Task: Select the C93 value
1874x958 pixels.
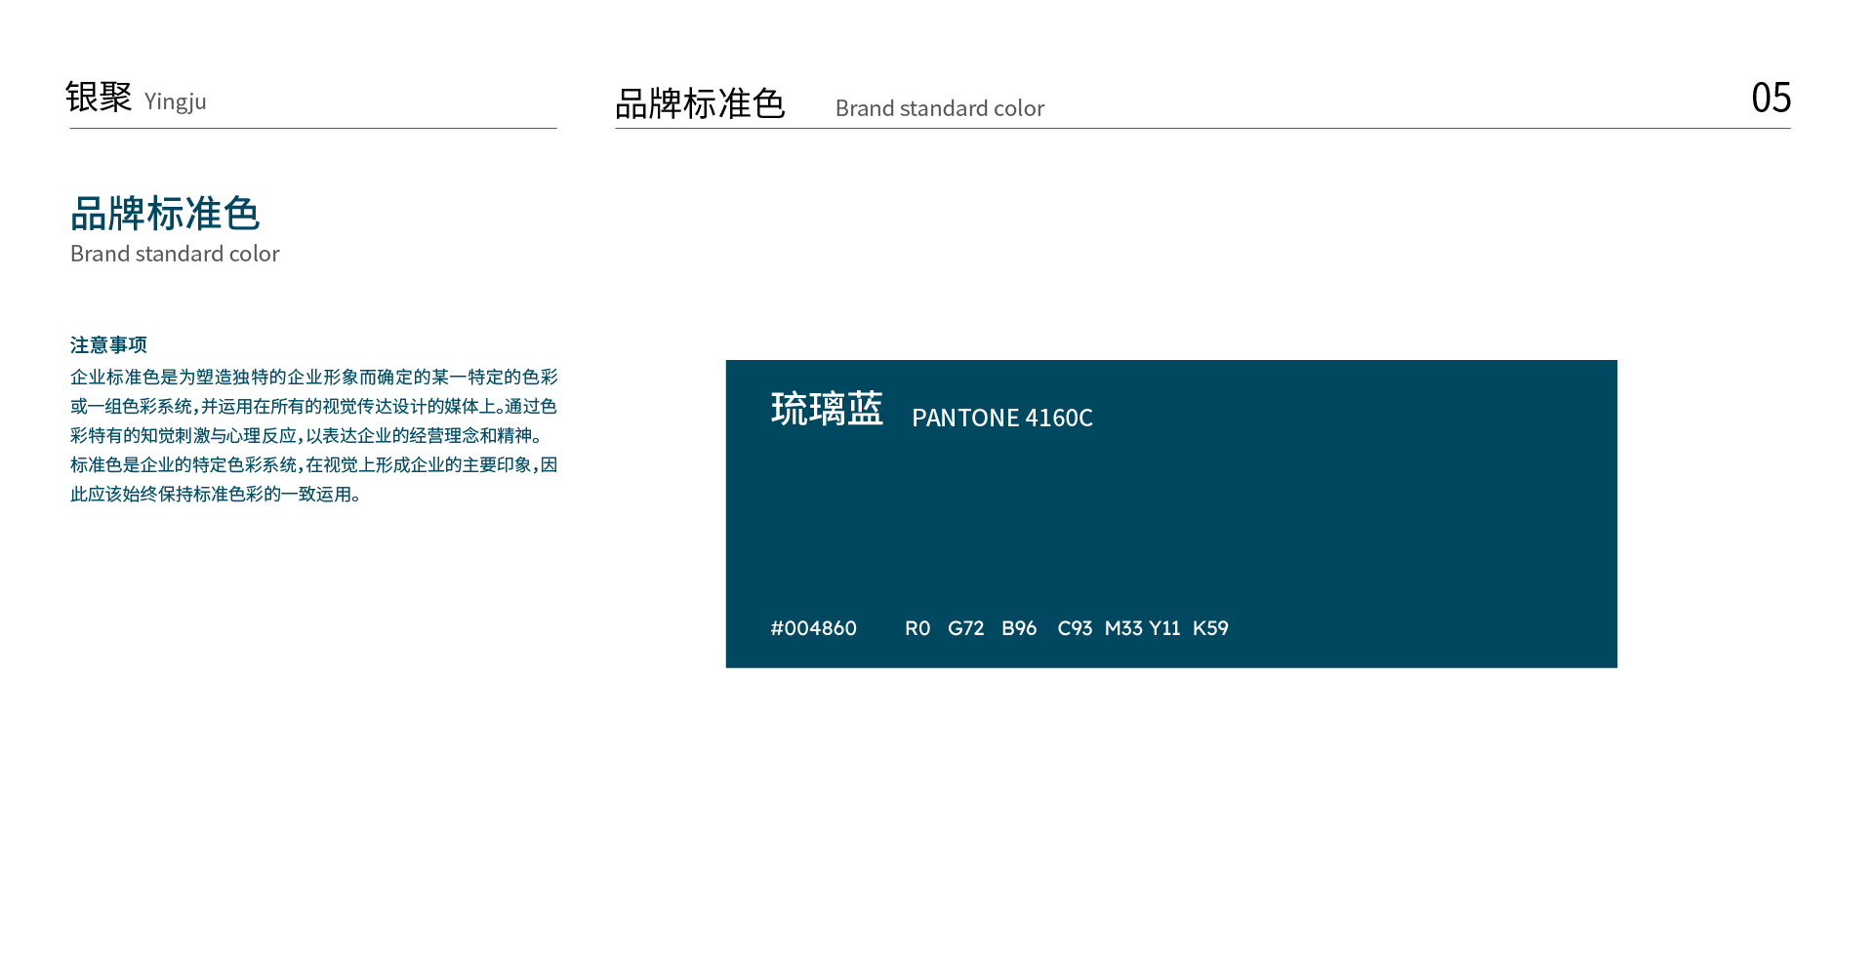Action: click(1075, 628)
